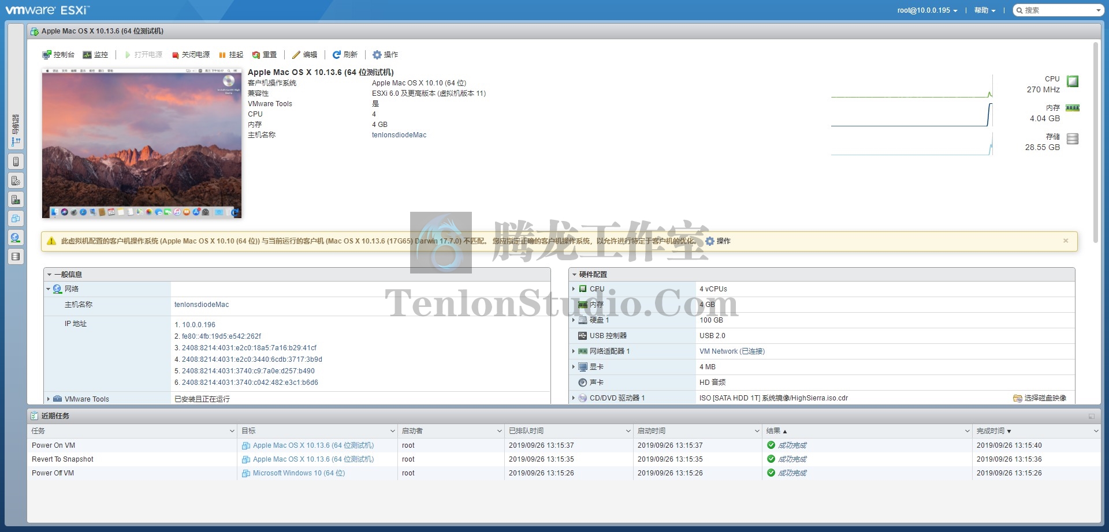Open the 目标 column filter dropdown

(392, 430)
